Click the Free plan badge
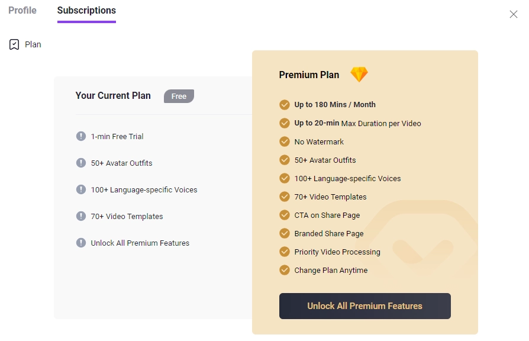 pyautogui.click(x=179, y=96)
